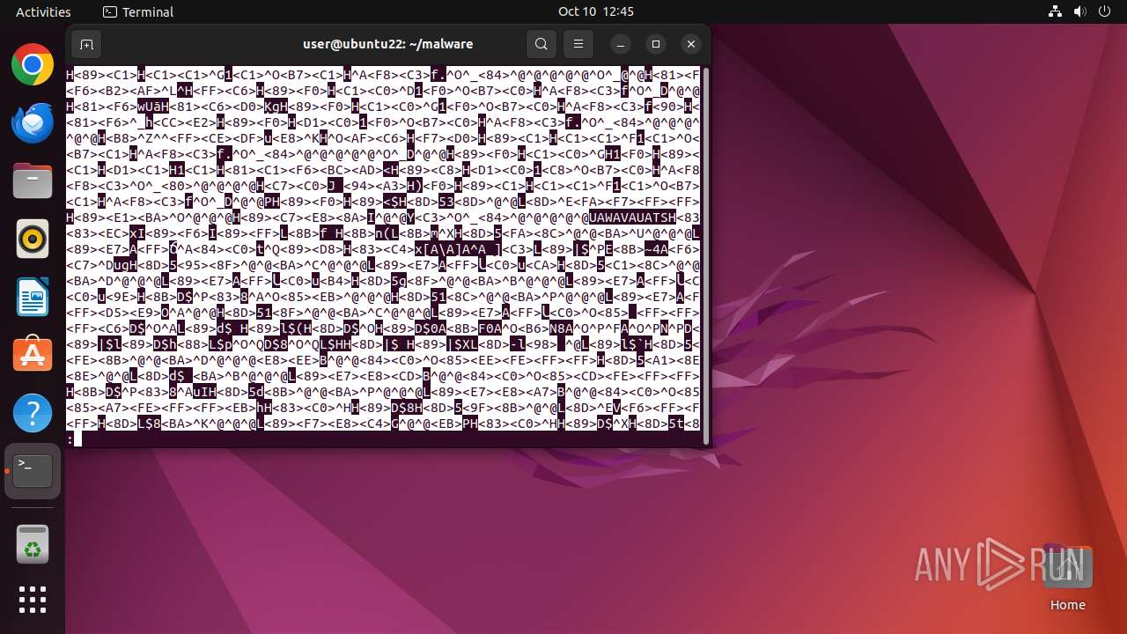Open LibreOffice Writer from dock

[33, 297]
